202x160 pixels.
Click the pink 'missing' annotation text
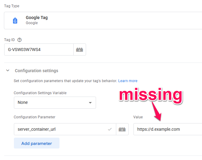pyautogui.click(x=151, y=94)
